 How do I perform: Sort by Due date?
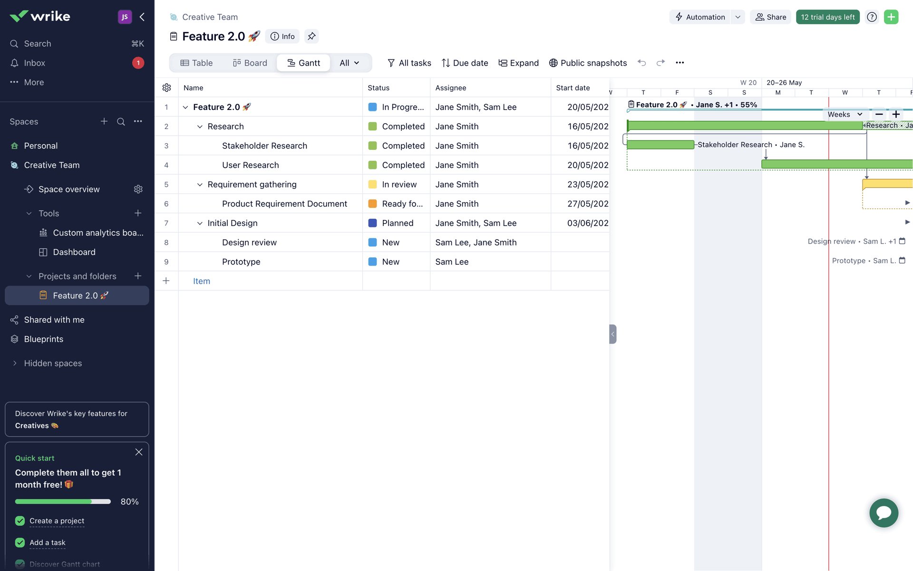[x=465, y=63]
